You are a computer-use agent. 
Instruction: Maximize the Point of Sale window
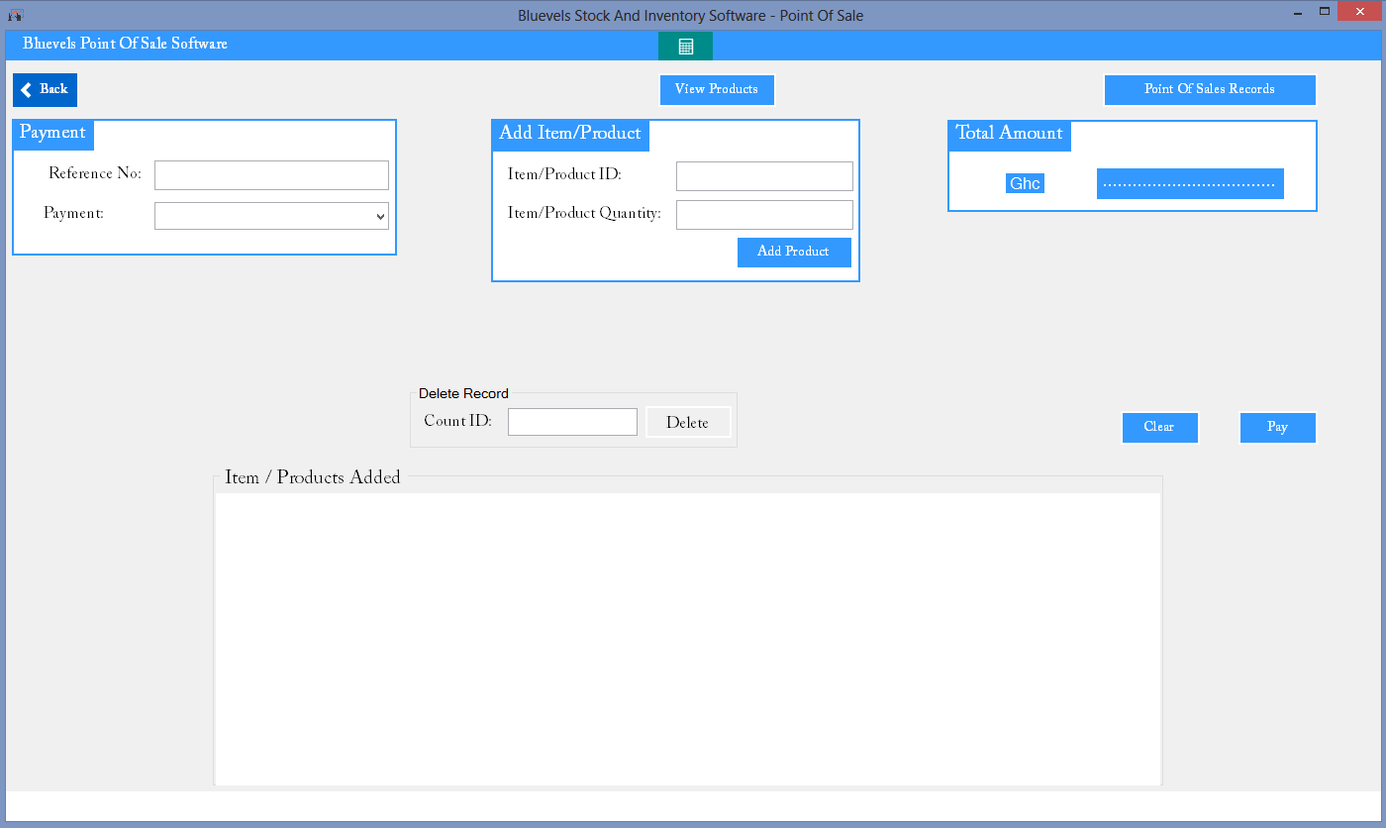pyautogui.click(x=1325, y=12)
